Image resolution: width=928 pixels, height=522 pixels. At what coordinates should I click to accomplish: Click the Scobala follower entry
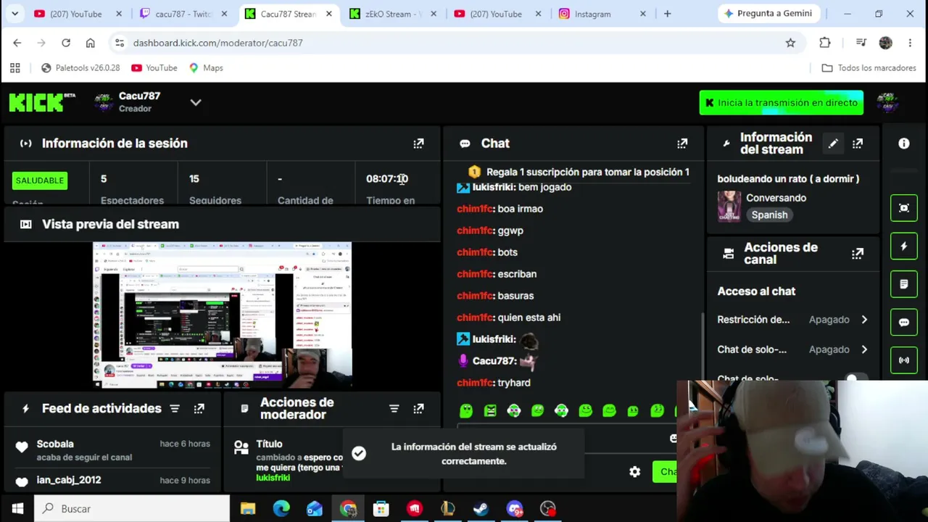pyautogui.click(x=112, y=450)
